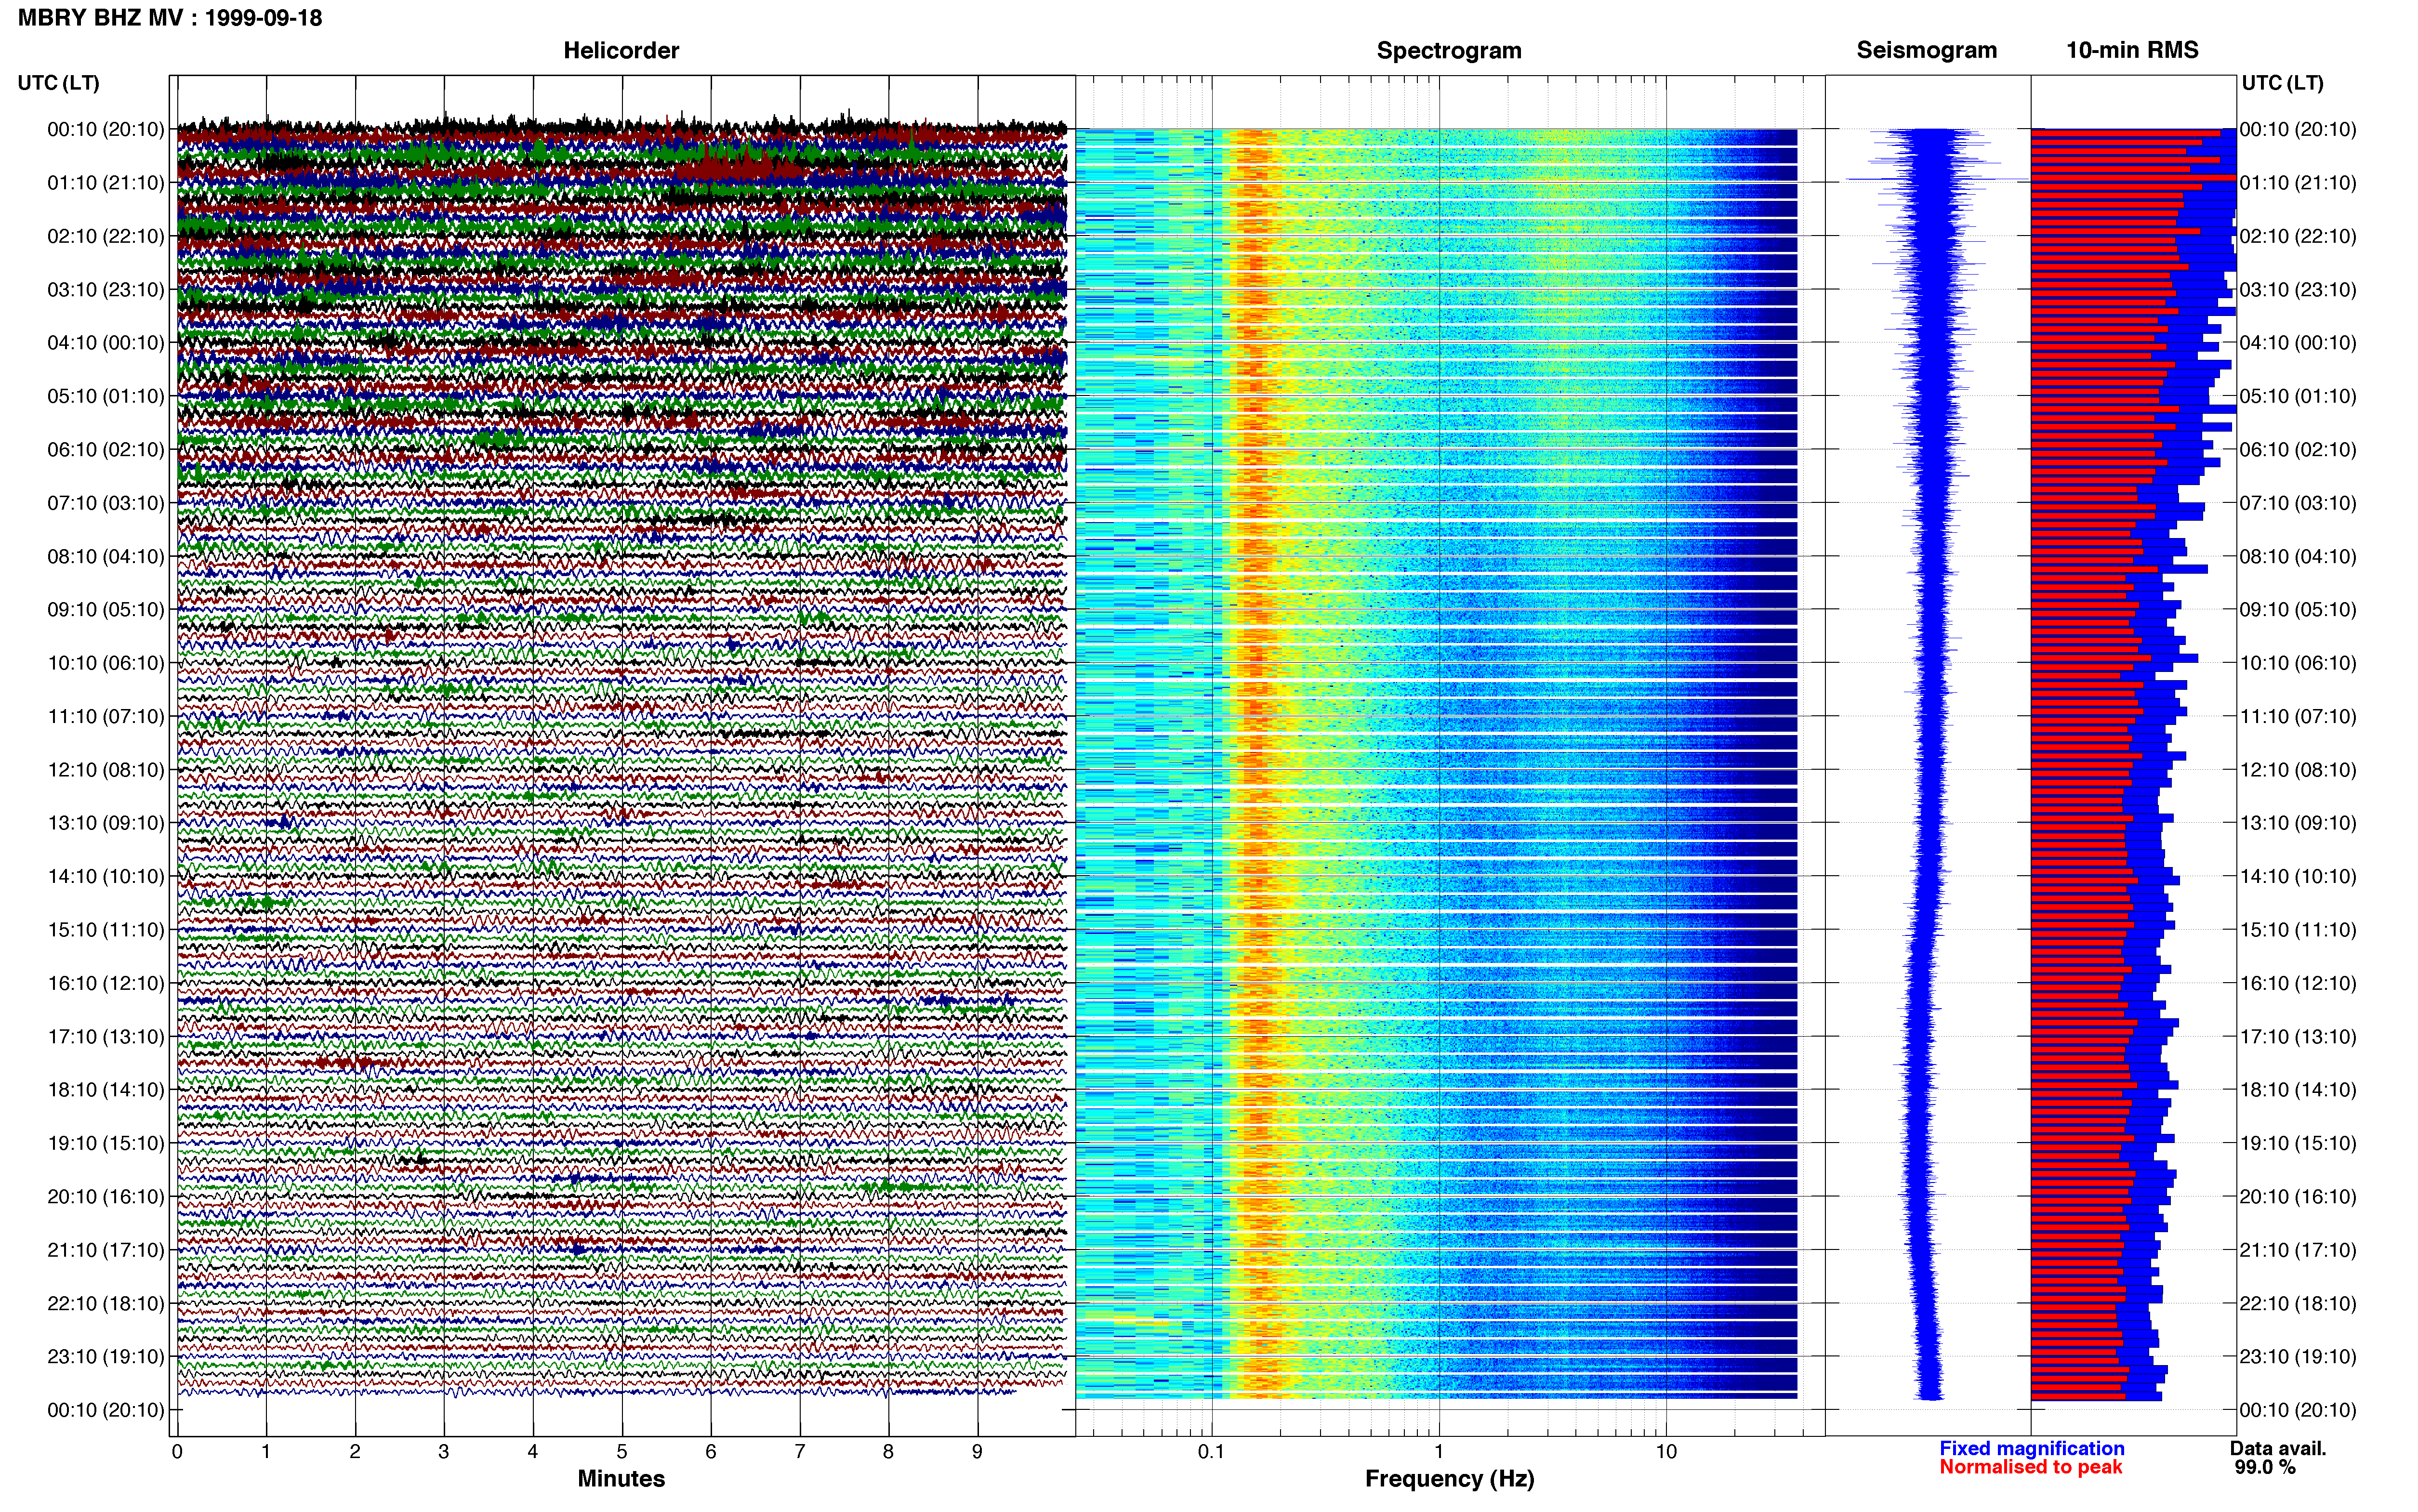The width and height of the screenshot is (2418, 1512).
Task: Click right time label '22:10 (18:10)'
Action: point(2298,1303)
